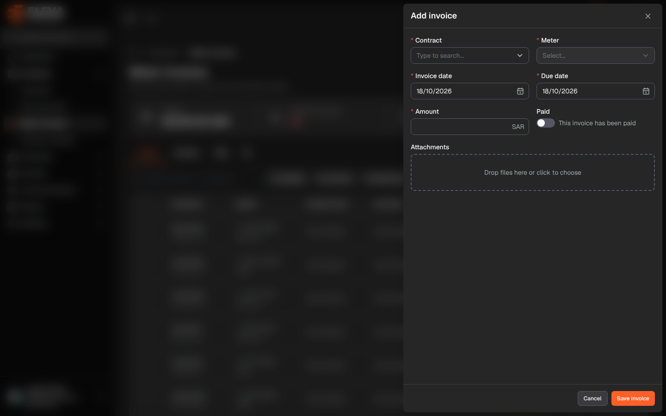Click the Add invoice panel title
The height and width of the screenshot is (416, 666).
[x=434, y=16]
